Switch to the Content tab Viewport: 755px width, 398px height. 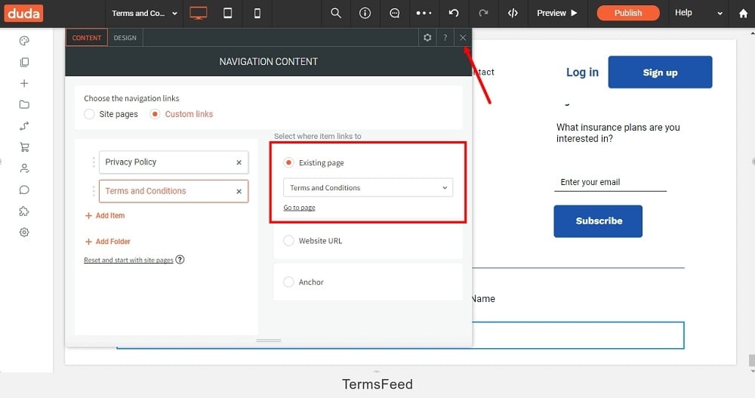point(87,38)
